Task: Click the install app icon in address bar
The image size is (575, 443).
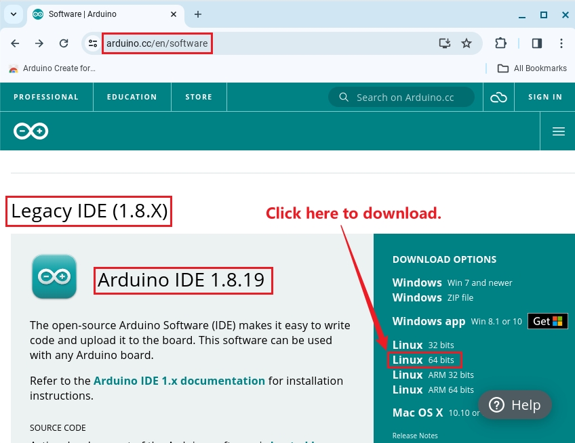Action: [x=445, y=43]
